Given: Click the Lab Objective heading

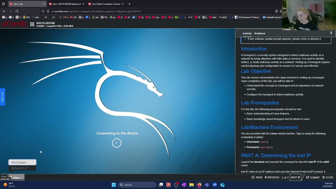Looking at the screenshot, I should tap(256, 71).
